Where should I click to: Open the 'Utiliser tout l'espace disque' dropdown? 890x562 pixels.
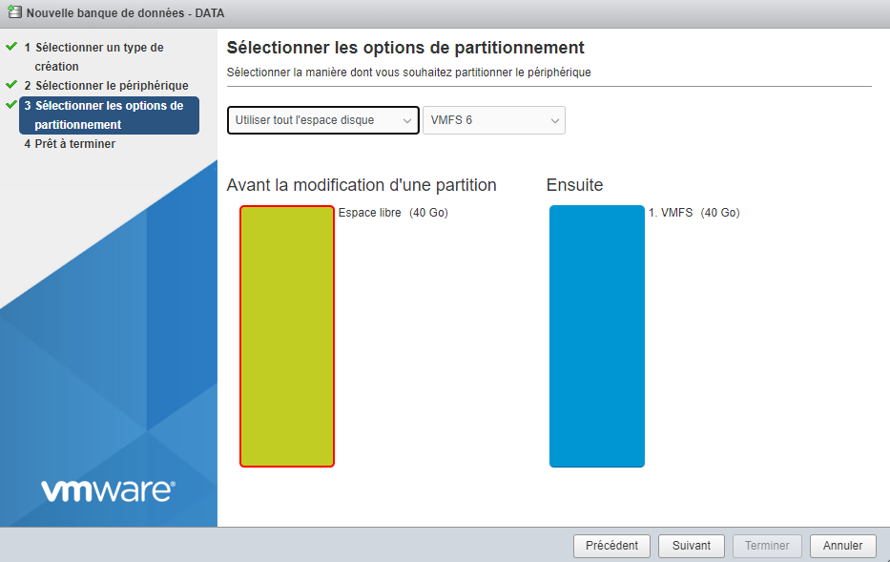coord(323,120)
